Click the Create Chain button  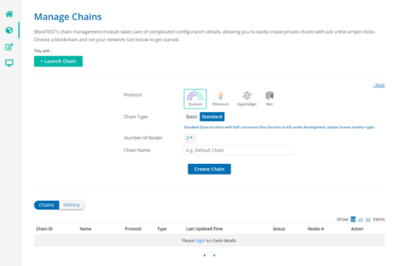point(209,170)
